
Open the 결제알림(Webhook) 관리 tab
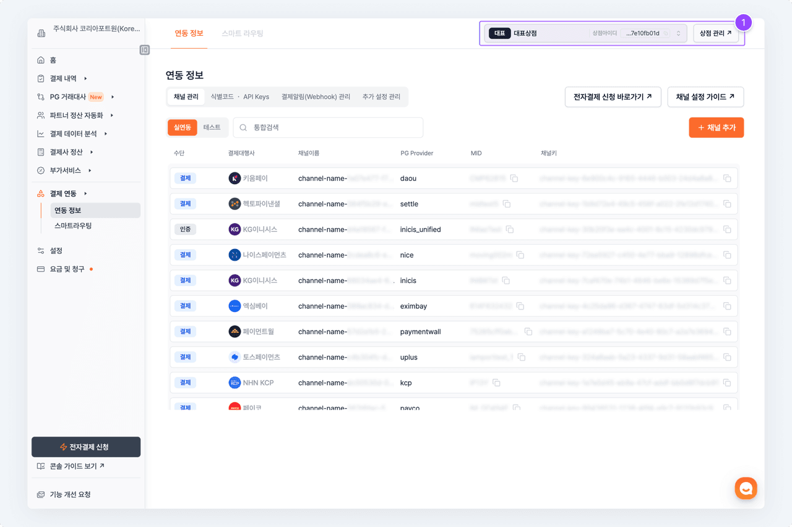click(316, 97)
